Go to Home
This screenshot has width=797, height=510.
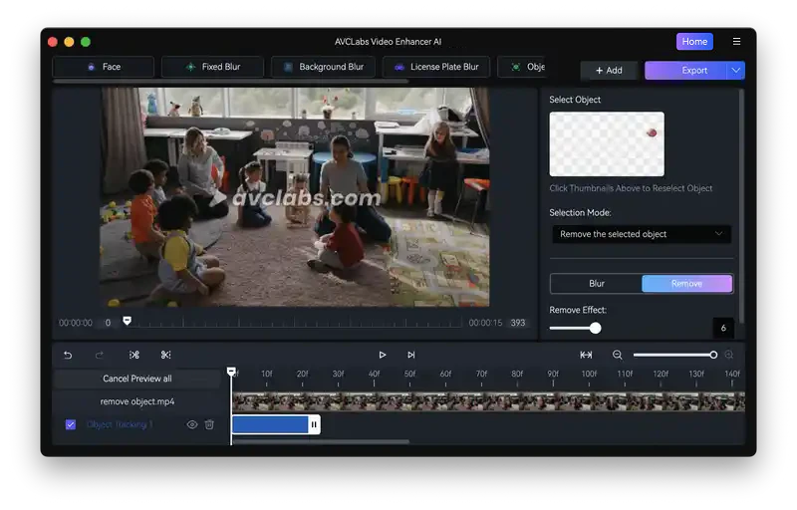coord(694,42)
